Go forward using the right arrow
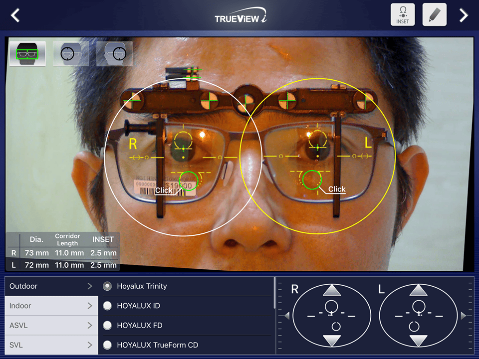The height and width of the screenshot is (359, 479). tap(464, 15)
